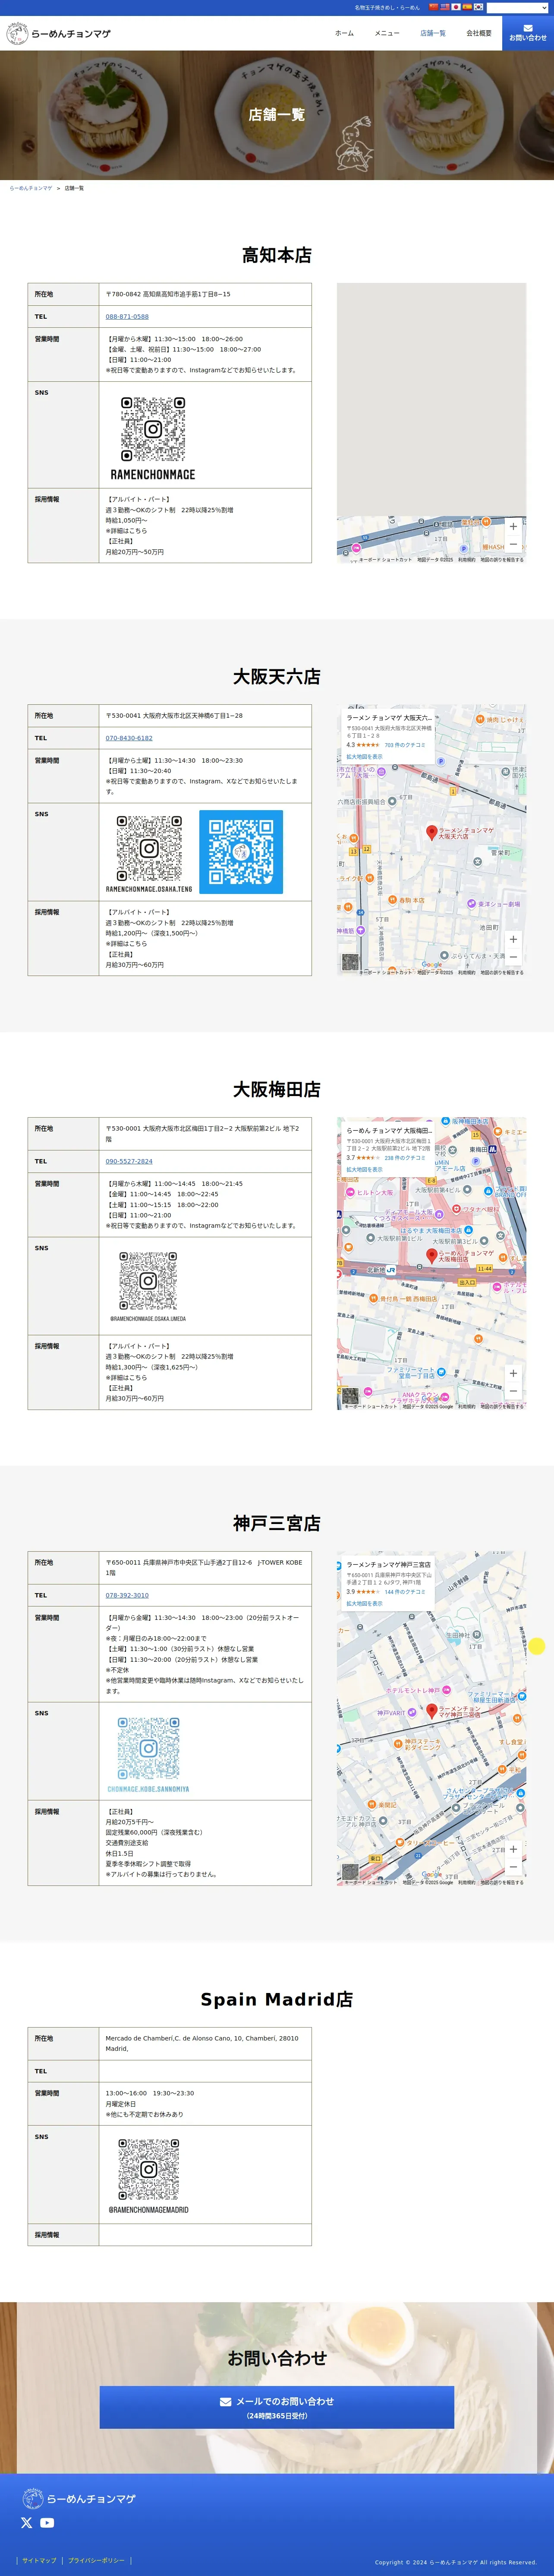The image size is (554, 2576).
Task: Choose the Spanish flag language icon
Action: [467, 7]
